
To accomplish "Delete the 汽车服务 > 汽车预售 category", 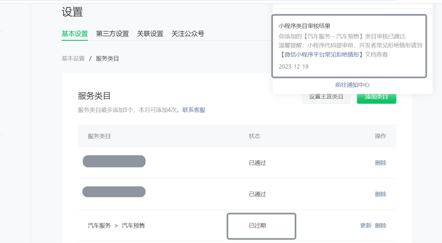I will click(x=380, y=225).
